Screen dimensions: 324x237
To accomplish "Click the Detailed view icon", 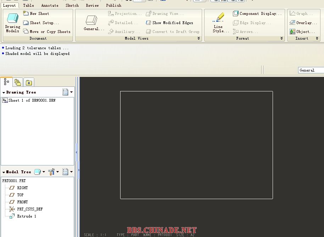I will pos(111,23).
